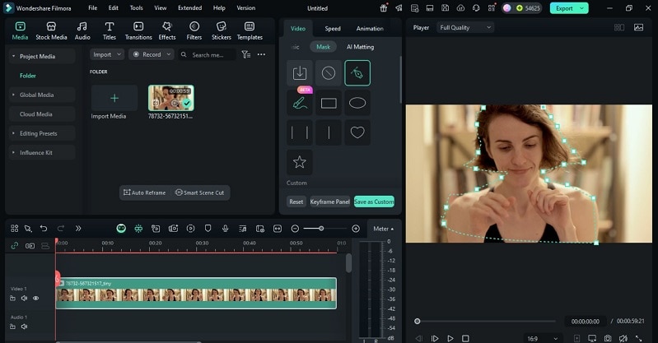Take a snapshot with camera icon
Screen dimensions: 658x343
pos(607,338)
